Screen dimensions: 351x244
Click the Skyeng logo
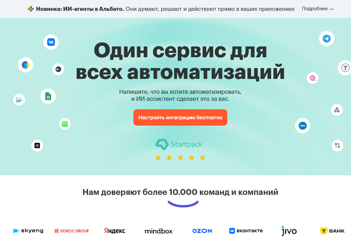[x=28, y=231]
